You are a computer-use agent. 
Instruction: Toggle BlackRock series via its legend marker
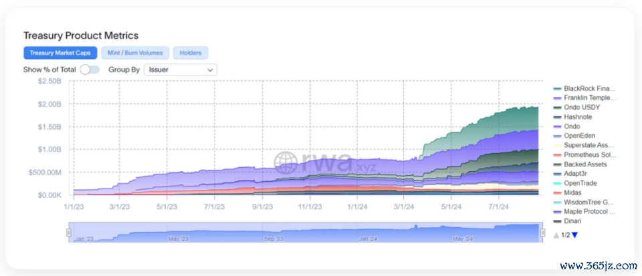pyautogui.click(x=556, y=88)
